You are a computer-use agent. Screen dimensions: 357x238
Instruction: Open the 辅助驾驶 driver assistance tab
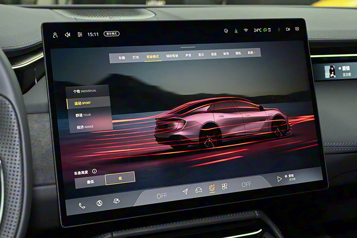click(172, 56)
